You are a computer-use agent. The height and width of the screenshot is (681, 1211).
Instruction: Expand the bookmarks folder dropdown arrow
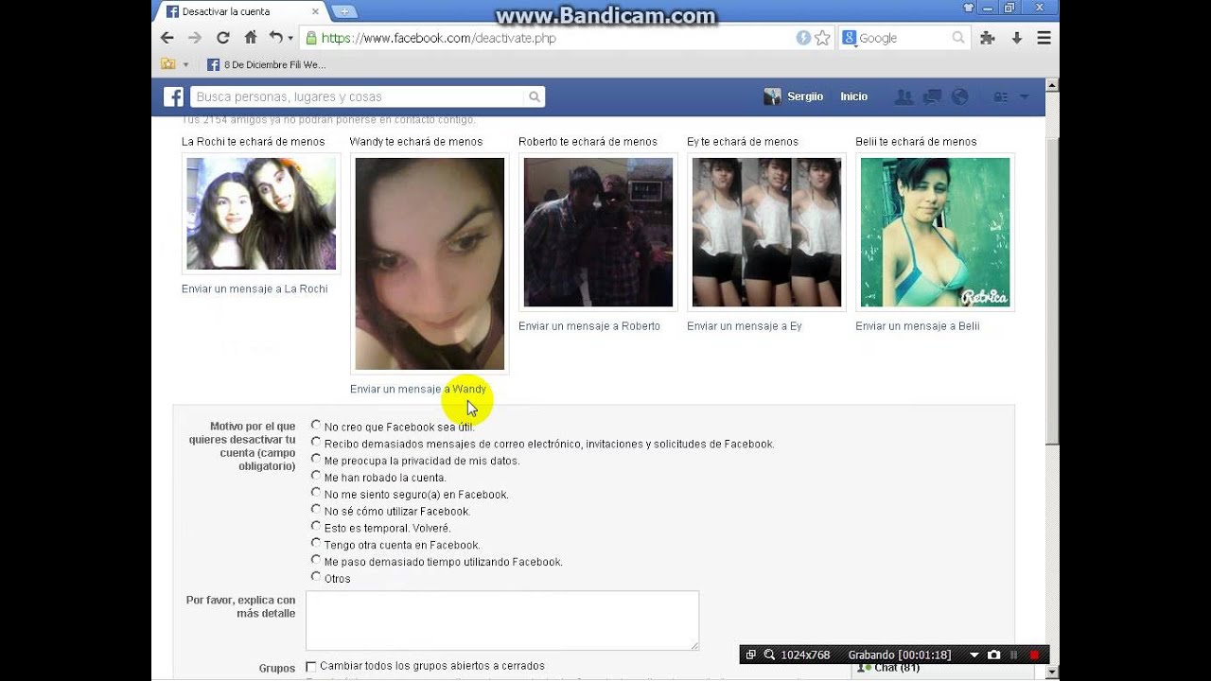click(x=185, y=65)
